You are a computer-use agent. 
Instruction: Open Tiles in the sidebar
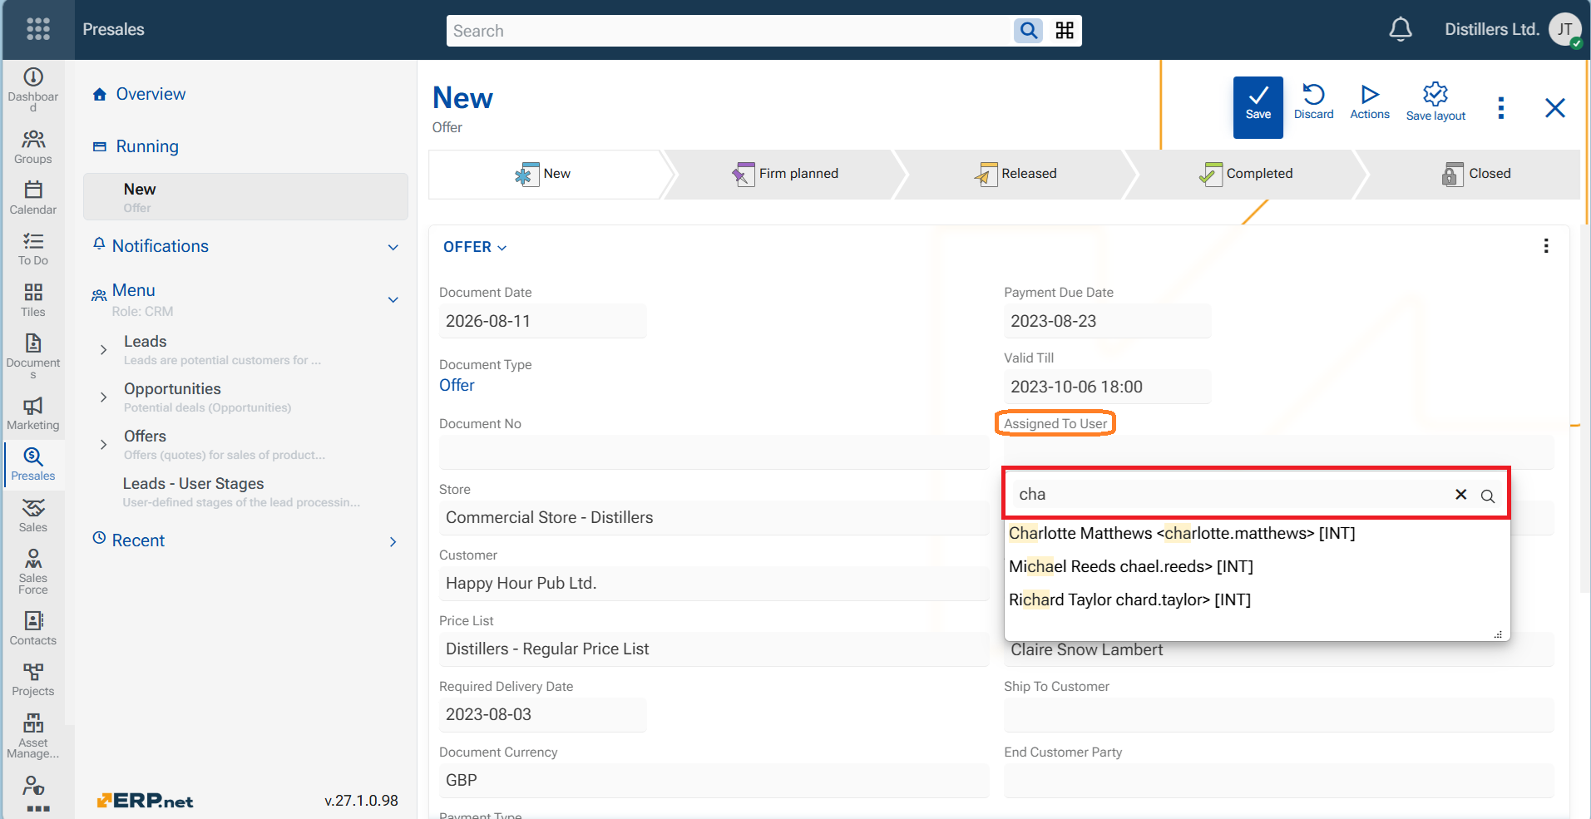coord(33,300)
